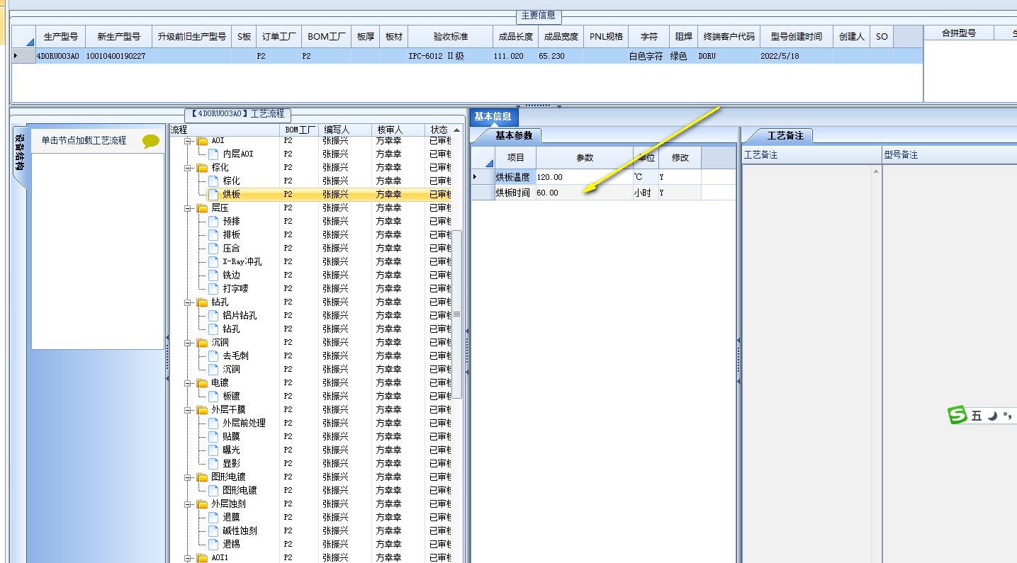
Task: Open the 基本参数 tab
Action: (514, 135)
